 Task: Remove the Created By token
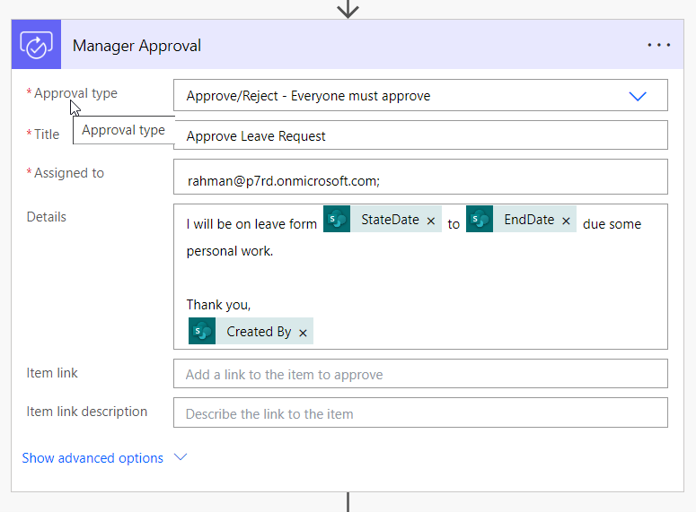click(303, 333)
